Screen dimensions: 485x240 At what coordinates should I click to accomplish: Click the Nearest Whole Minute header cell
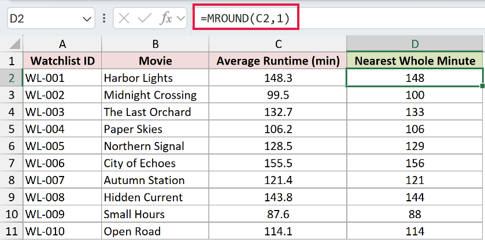(x=414, y=61)
